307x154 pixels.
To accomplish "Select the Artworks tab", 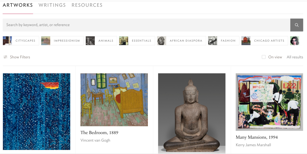I will [x=18, y=5].
